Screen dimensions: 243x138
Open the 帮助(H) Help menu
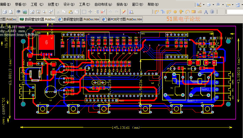coord(153,4)
